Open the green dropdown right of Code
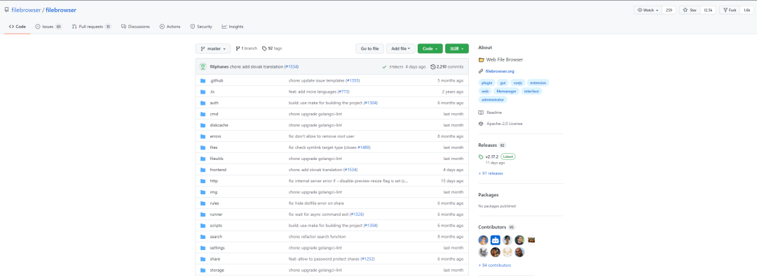757x276 pixels. pyautogui.click(x=457, y=49)
